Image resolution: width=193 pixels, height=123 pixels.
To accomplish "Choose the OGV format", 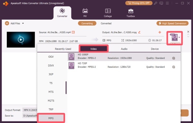I will (x=51, y=57).
